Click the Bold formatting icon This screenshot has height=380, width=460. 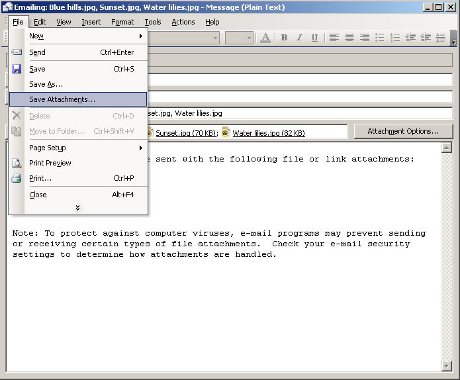point(284,38)
